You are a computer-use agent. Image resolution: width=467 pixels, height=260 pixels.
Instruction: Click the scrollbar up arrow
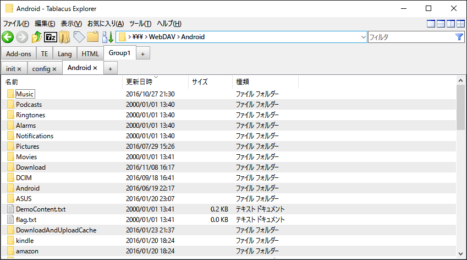460,80
